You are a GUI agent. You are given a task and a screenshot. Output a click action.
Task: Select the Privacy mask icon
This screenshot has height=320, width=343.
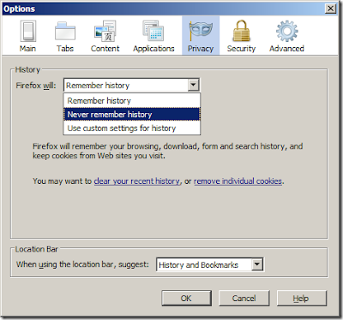pos(201,31)
